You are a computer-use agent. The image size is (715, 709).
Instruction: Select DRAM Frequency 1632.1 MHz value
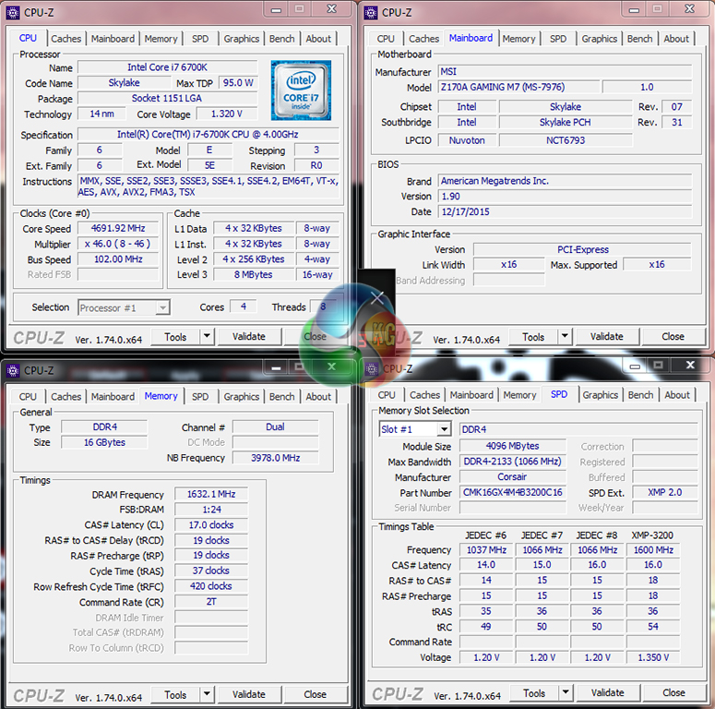(211, 494)
